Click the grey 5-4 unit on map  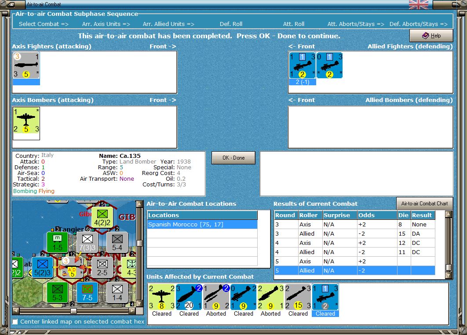117,242
